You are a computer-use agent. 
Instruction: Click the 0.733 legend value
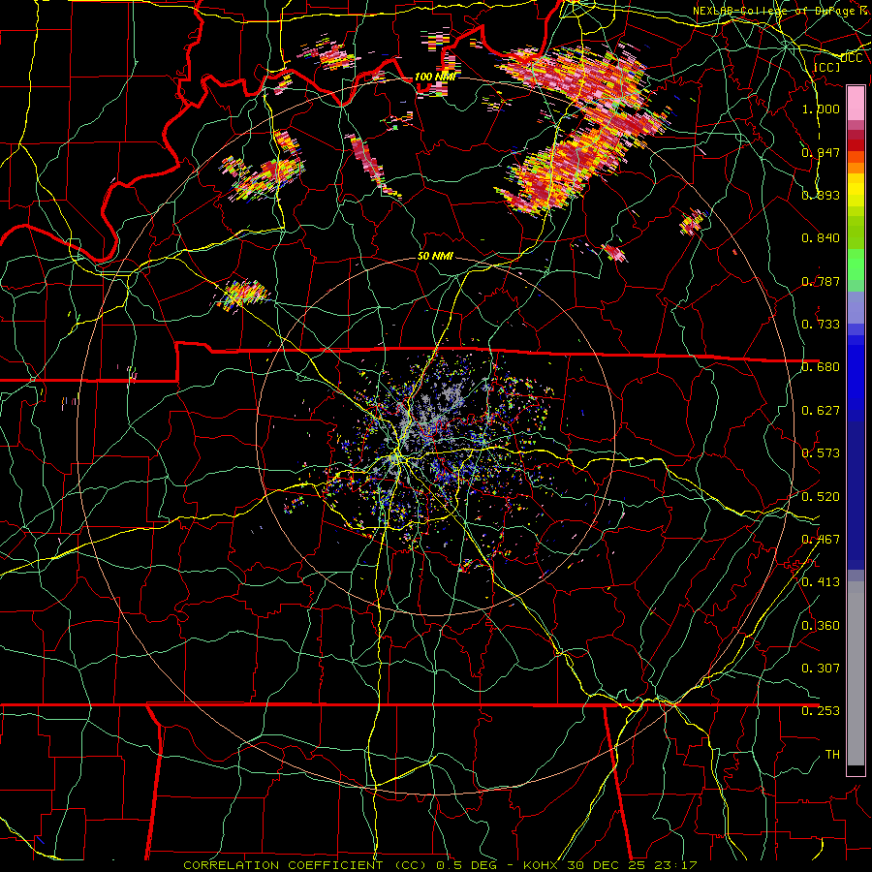click(x=821, y=325)
